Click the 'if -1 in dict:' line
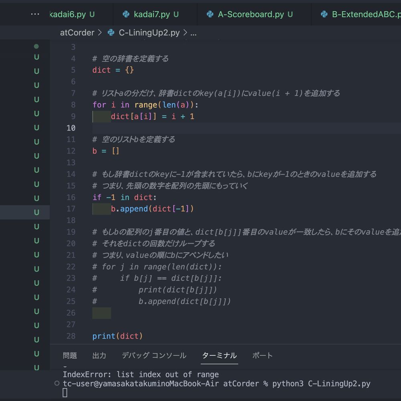The width and height of the screenshot is (401, 401). pos(124,197)
